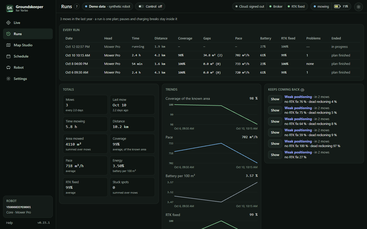Click the Problems column header
Viewport: 367px width, 229px height.
313,38
